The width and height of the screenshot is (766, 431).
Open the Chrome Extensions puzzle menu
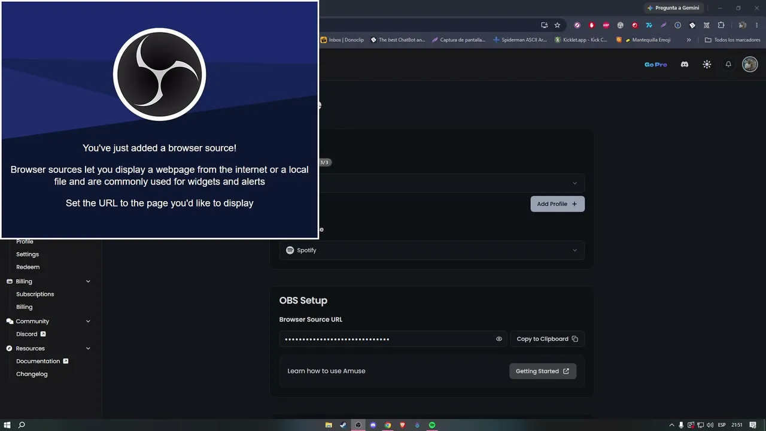pyautogui.click(x=721, y=25)
